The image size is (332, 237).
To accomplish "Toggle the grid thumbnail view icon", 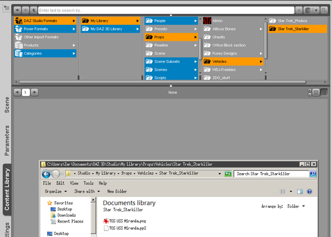I will (316, 92).
